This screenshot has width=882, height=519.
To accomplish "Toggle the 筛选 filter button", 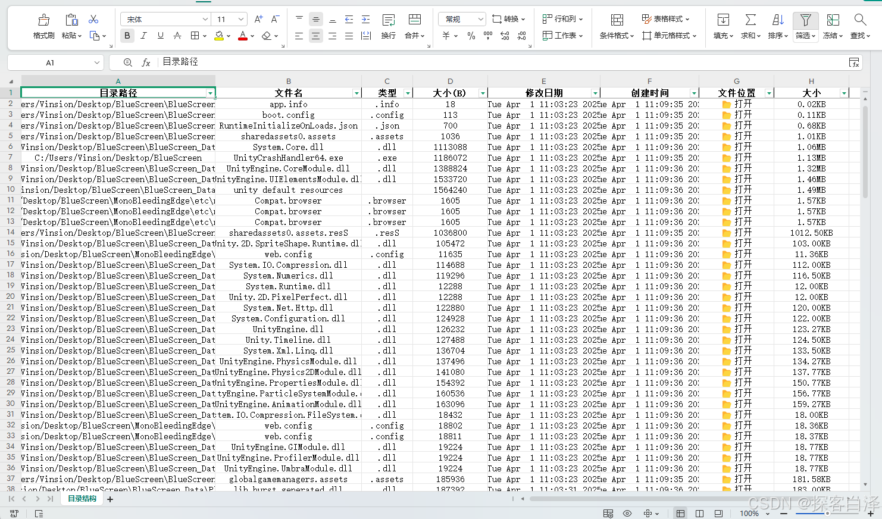I will (x=805, y=27).
